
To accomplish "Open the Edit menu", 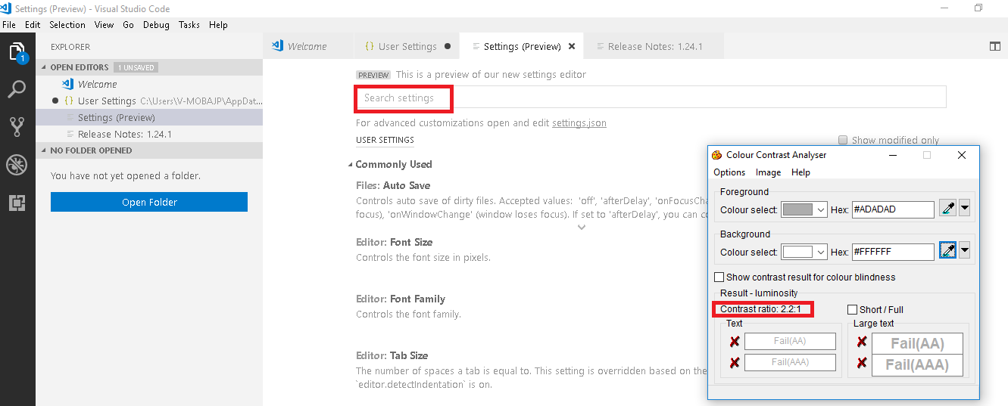I will pyautogui.click(x=33, y=25).
